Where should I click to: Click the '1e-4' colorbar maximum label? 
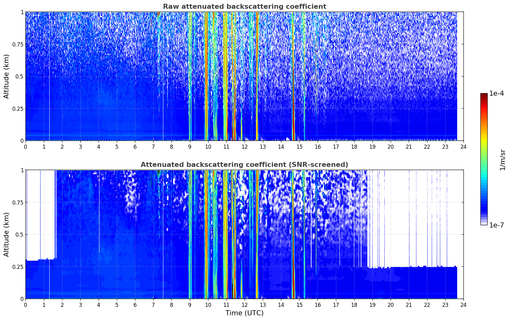(496, 93)
